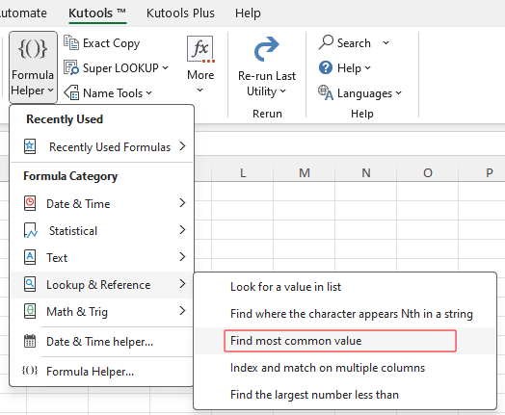Open Date & Time helper… label
This screenshot has height=415, width=505.
point(99,342)
